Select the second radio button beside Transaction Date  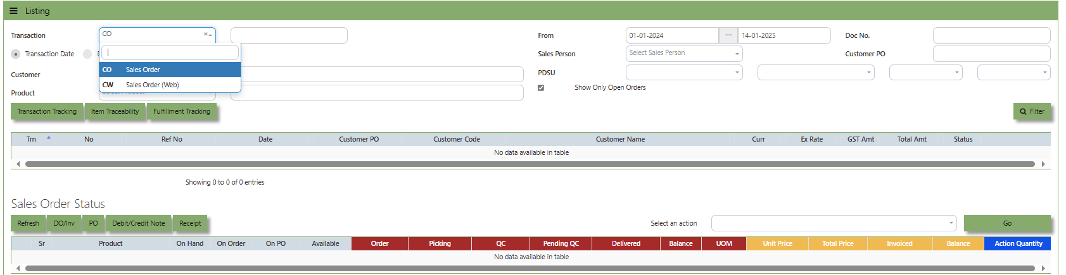click(87, 54)
